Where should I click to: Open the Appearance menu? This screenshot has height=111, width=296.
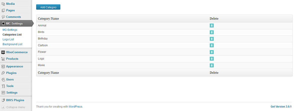(x=15, y=67)
